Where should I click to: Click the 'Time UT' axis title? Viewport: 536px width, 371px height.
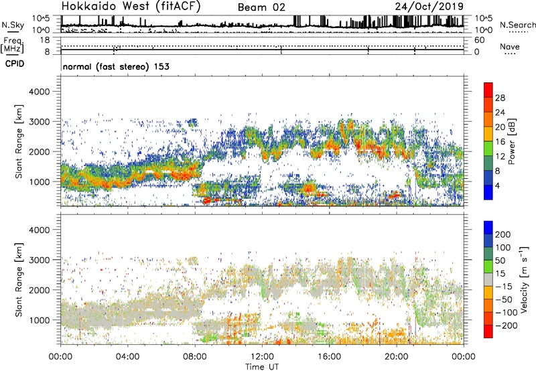pos(262,367)
